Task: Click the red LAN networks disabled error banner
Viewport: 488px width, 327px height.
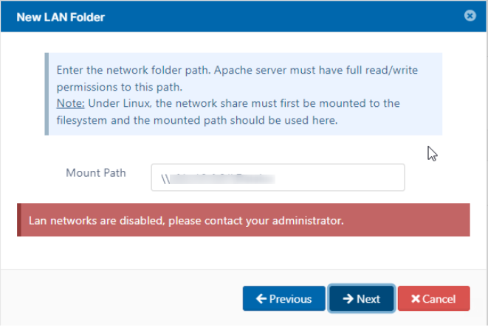Action: coord(244,220)
